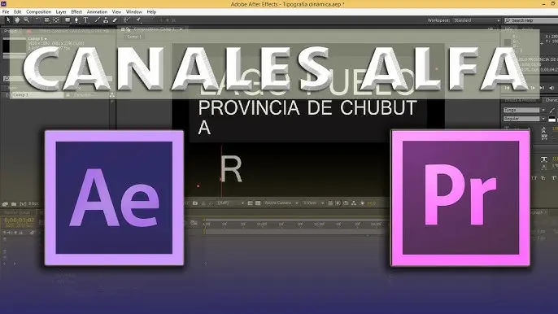Open the Layer menu

point(61,11)
